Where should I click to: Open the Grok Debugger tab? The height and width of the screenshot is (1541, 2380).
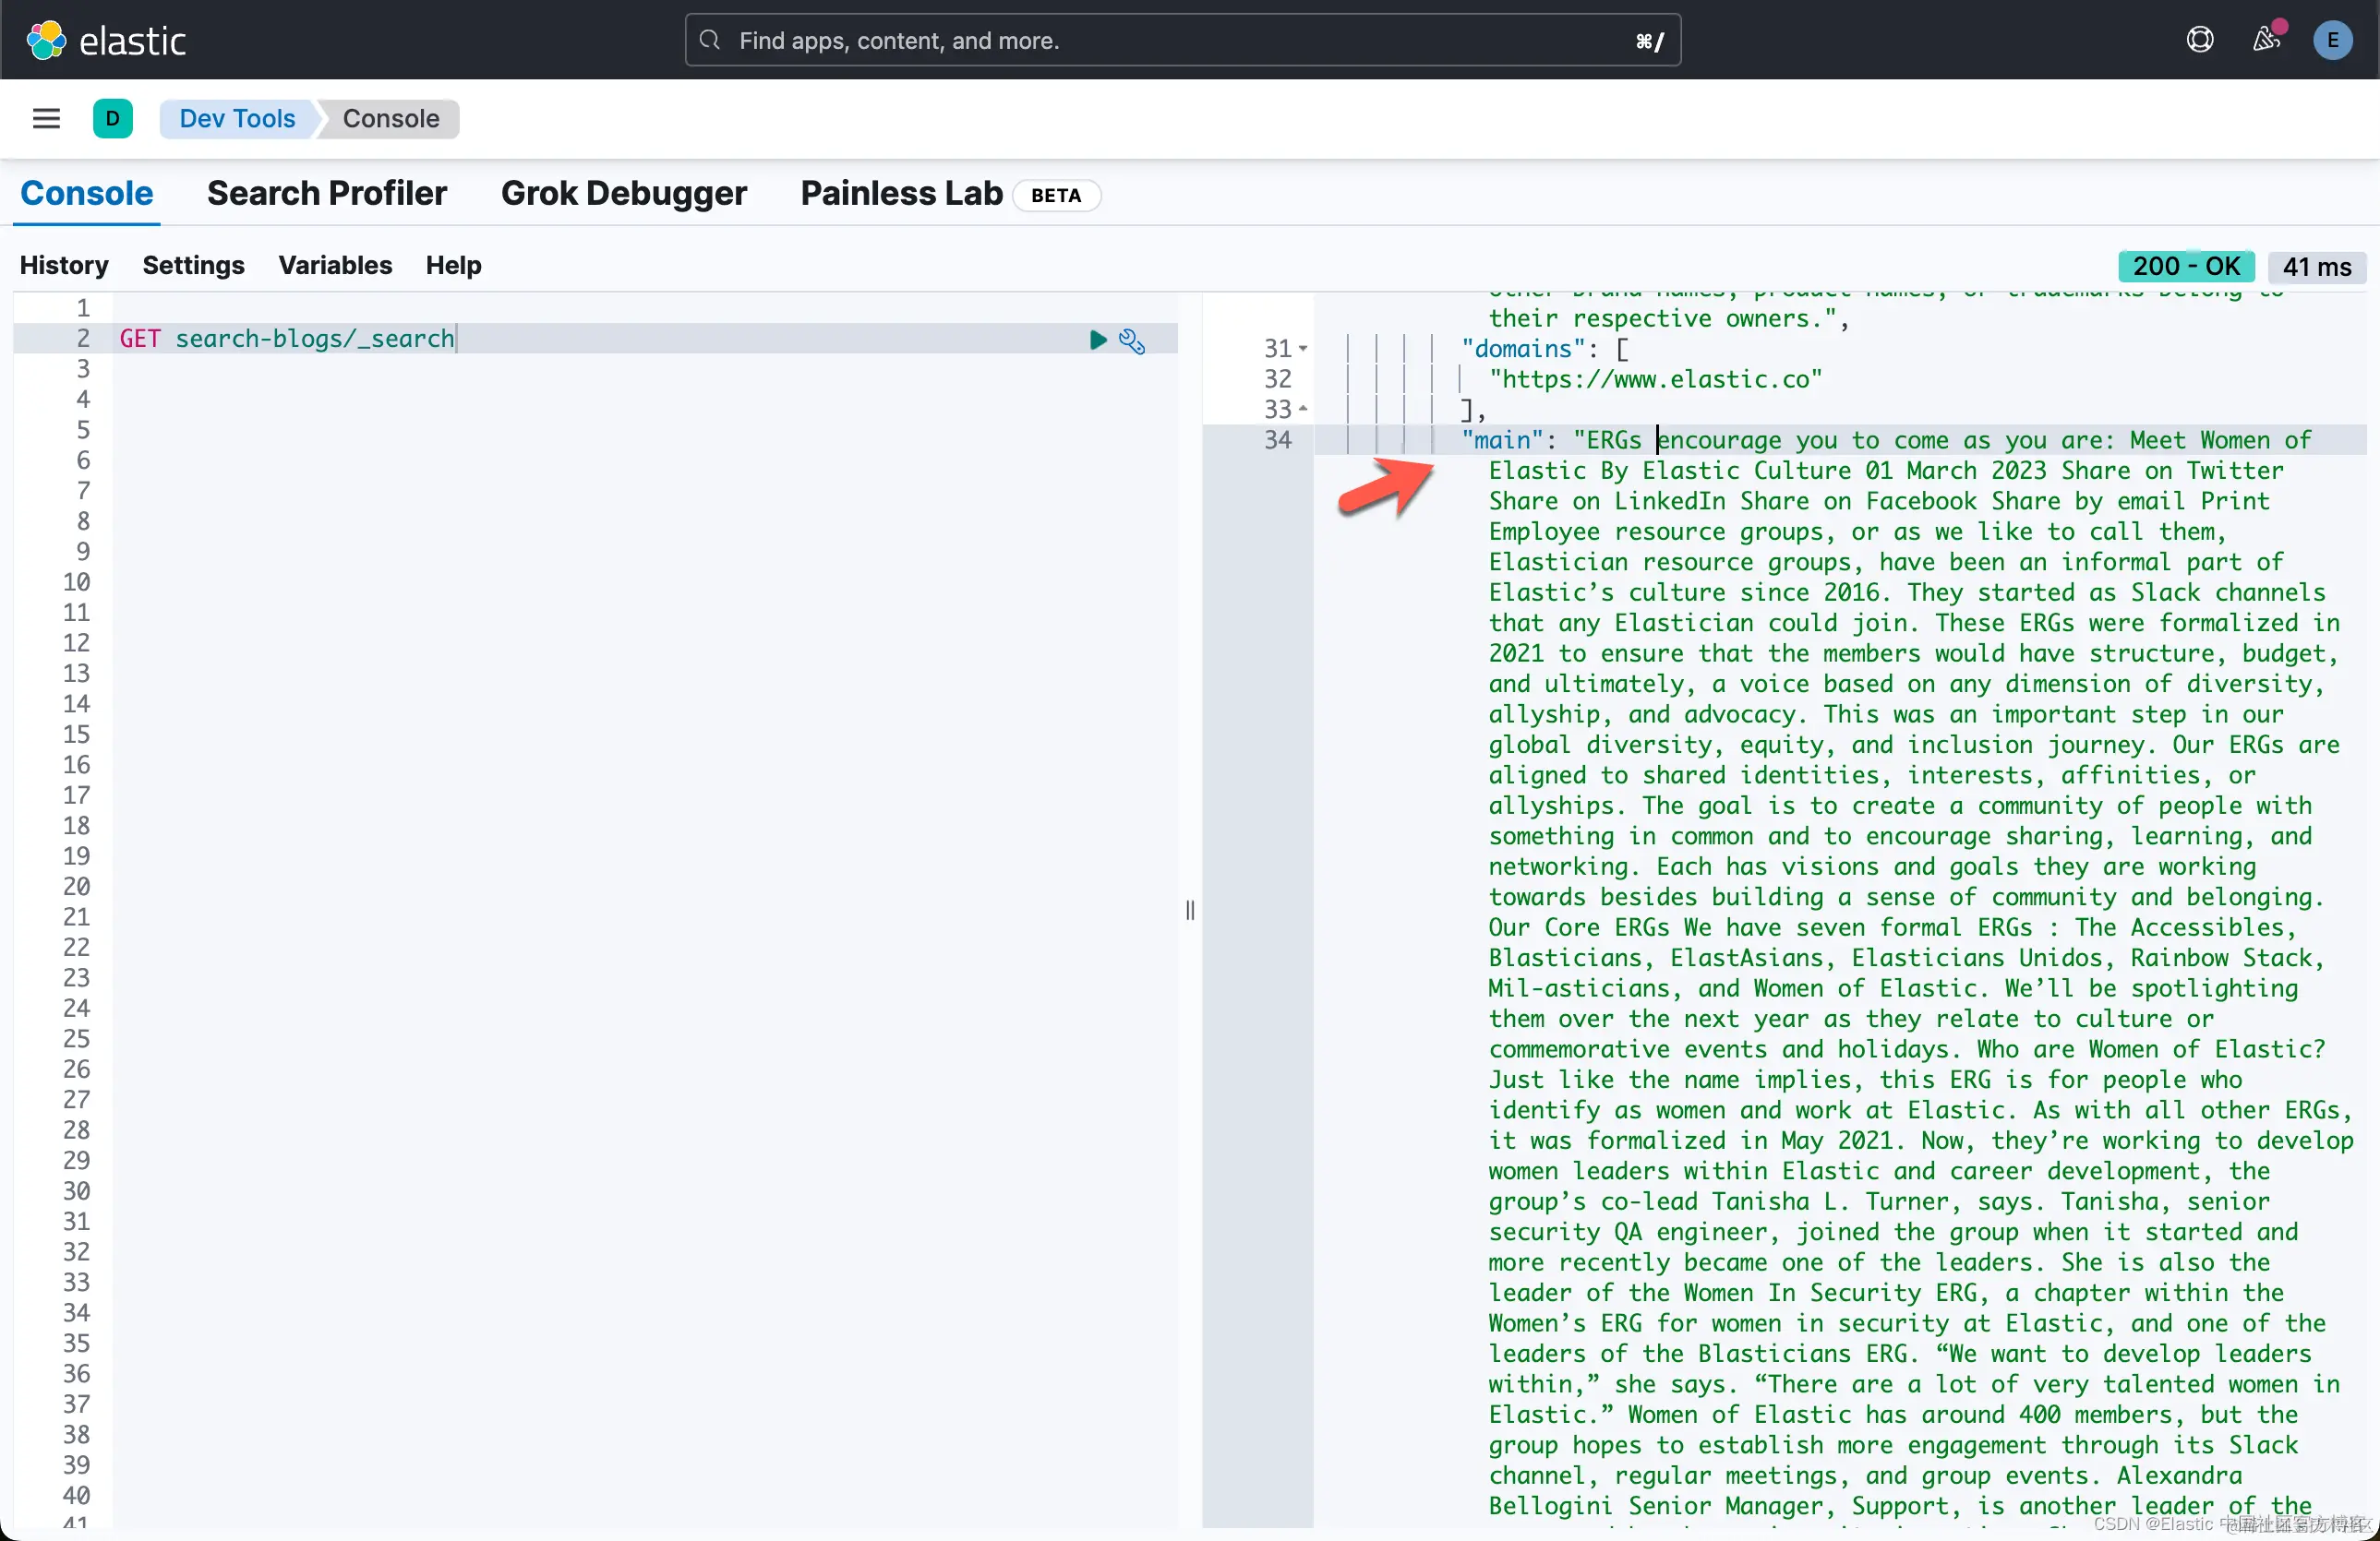[623, 194]
